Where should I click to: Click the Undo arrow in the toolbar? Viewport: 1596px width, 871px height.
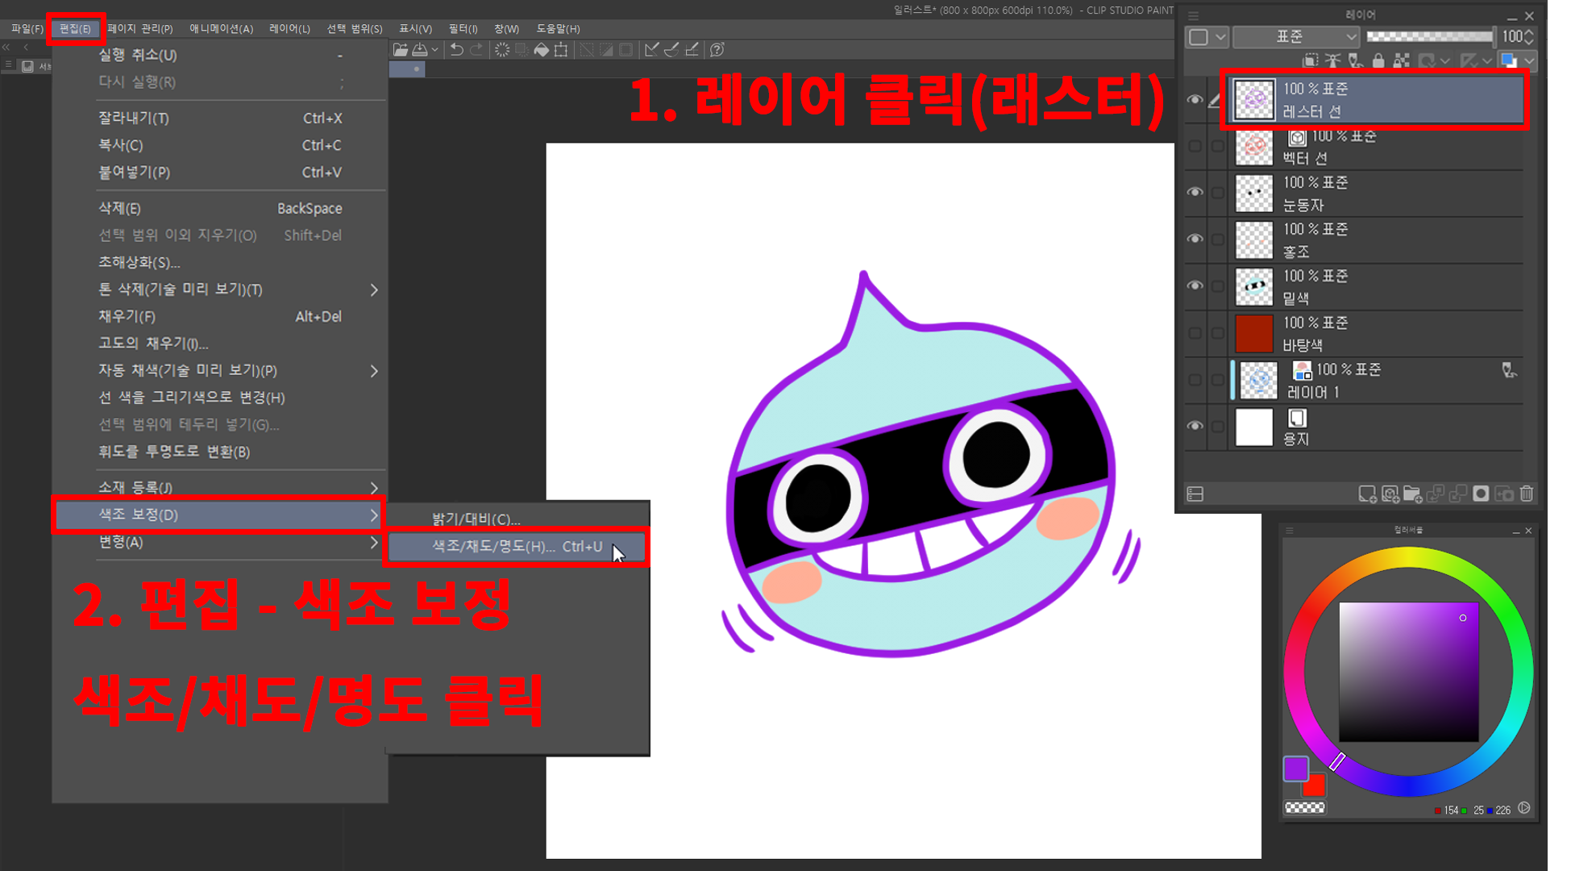[x=456, y=50]
